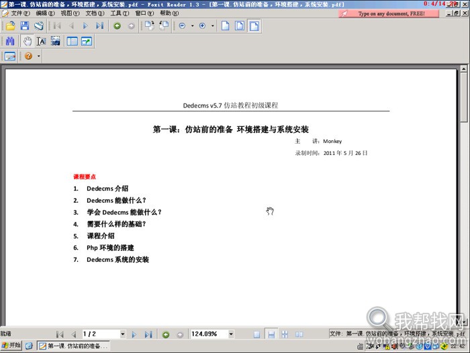The height and width of the screenshot is (353, 470).
Task: Click the page number field 1 / 2
Action: [x=101, y=334]
